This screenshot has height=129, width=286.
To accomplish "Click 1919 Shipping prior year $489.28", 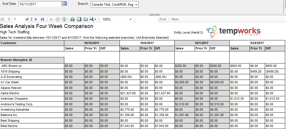I will click(256, 71).
